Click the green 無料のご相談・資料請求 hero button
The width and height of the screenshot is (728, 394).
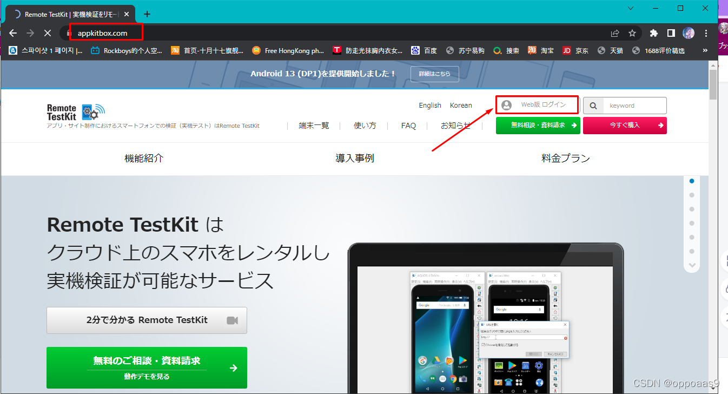[x=147, y=367]
